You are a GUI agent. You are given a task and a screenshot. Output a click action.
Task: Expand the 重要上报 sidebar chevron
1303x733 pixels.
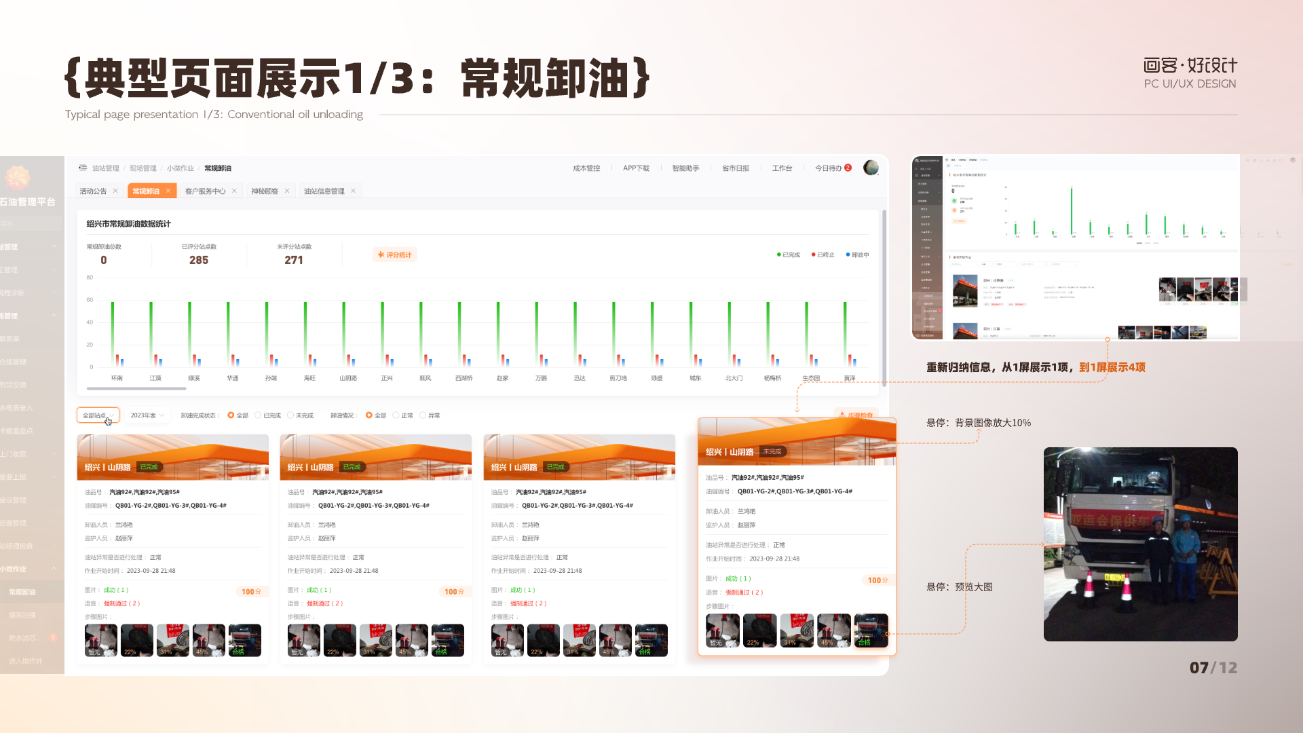coord(54,476)
